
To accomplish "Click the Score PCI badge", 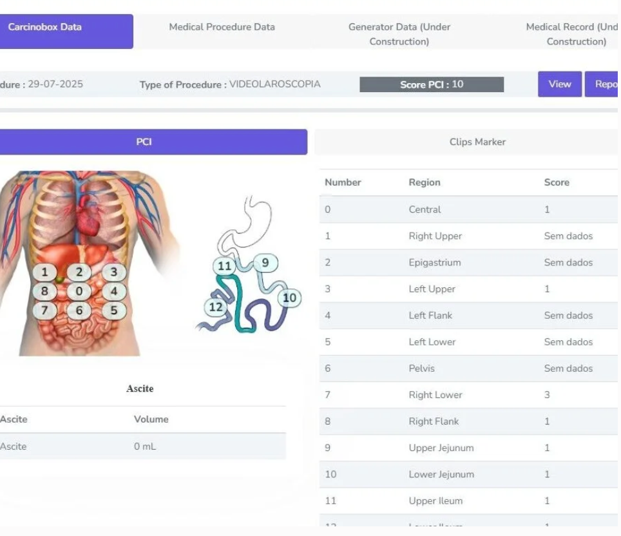I will tap(432, 84).
